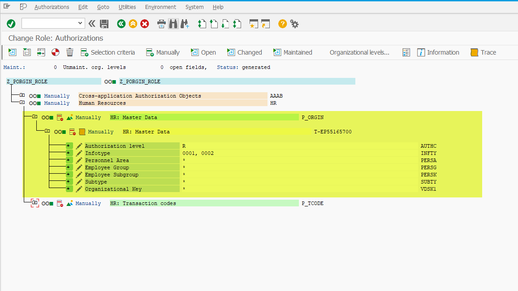Click mountain icon on P_ORGIN row
This screenshot has height=291, width=518.
pyautogui.click(x=69, y=117)
